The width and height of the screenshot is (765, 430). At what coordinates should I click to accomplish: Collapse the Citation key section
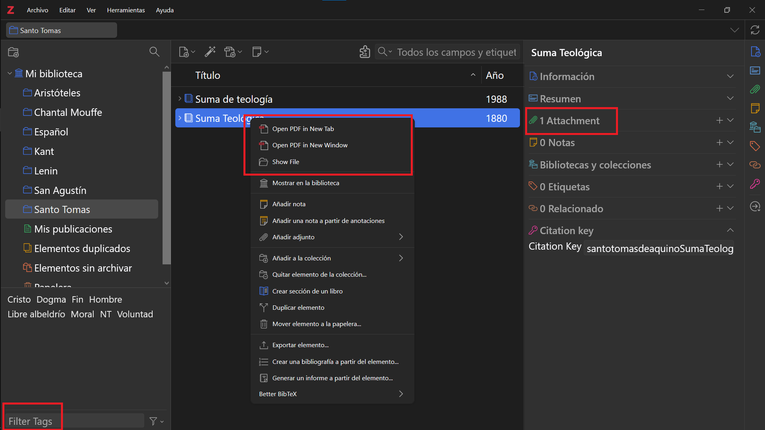(x=730, y=230)
